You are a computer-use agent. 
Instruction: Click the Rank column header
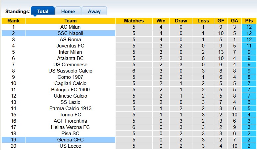13,21
